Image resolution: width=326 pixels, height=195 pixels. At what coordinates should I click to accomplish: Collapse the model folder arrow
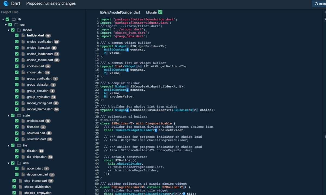click(8, 30)
